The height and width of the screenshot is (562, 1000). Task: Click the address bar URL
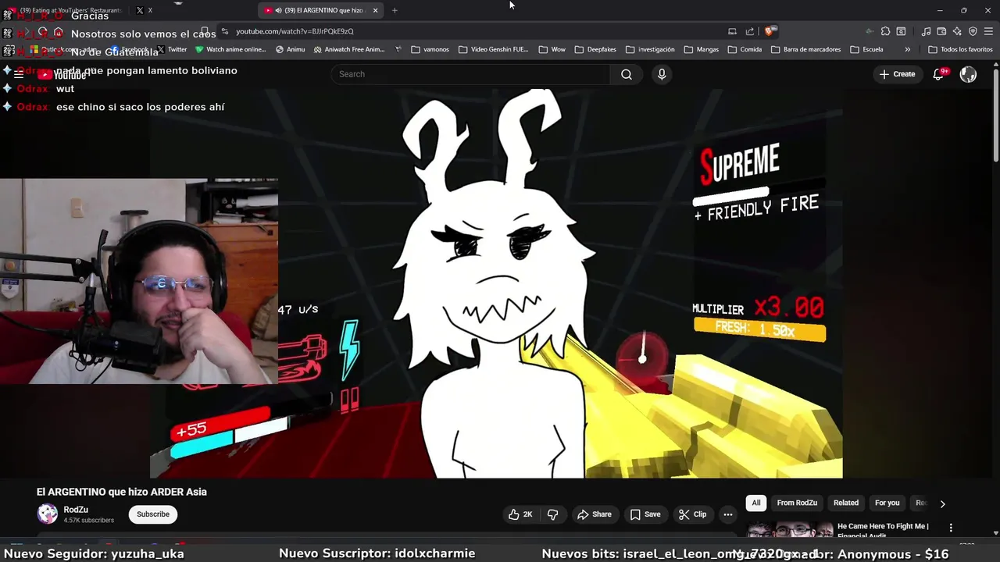point(295,31)
